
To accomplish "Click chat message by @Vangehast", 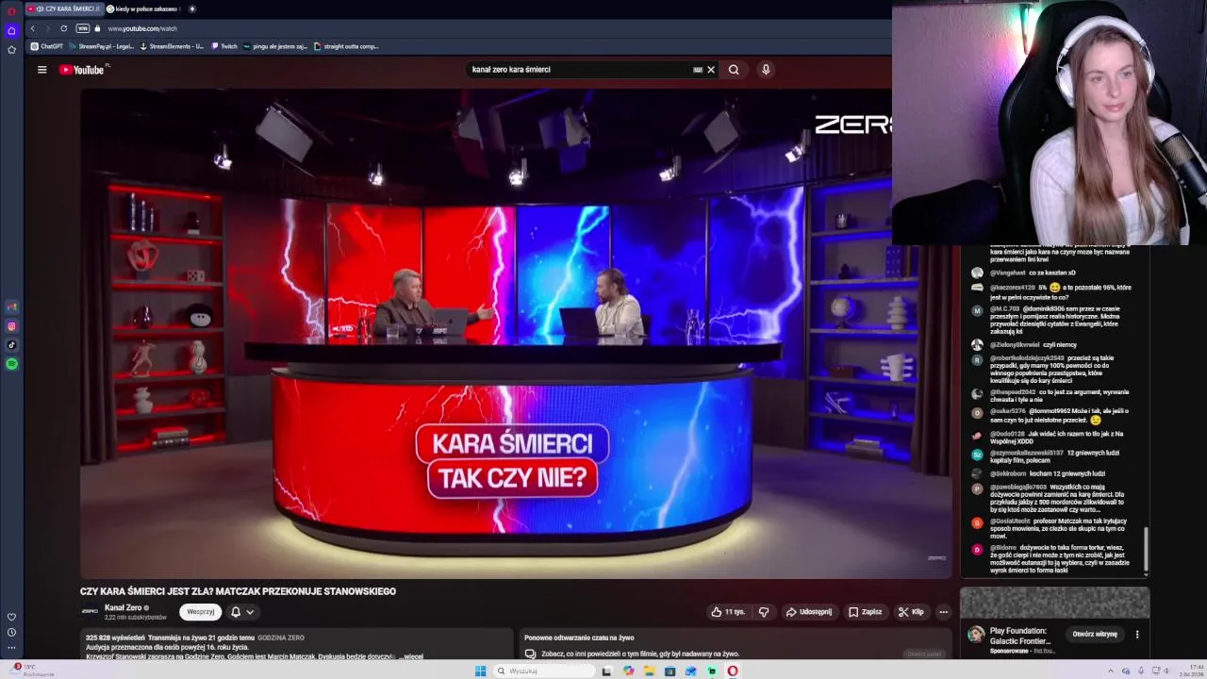I will (x=1024, y=273).
